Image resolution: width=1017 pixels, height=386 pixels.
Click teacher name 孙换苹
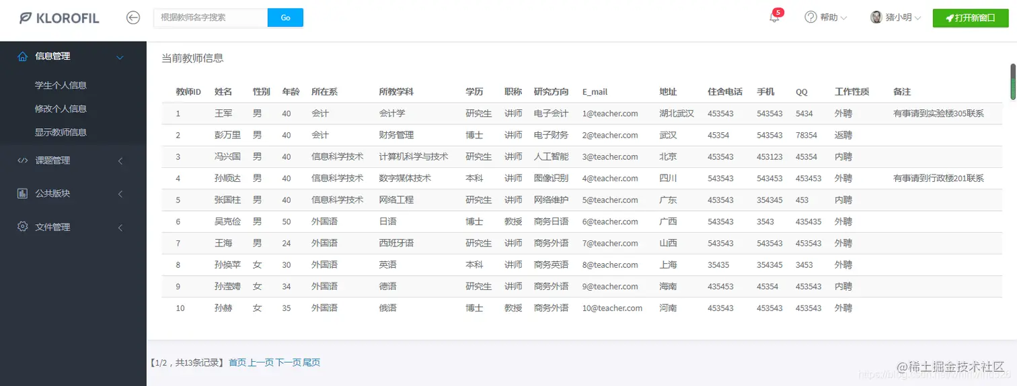227,264
